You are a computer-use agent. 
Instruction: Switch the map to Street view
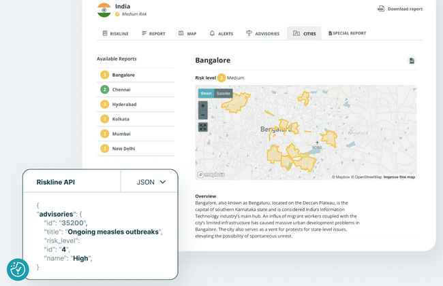(x=207, y=93)
